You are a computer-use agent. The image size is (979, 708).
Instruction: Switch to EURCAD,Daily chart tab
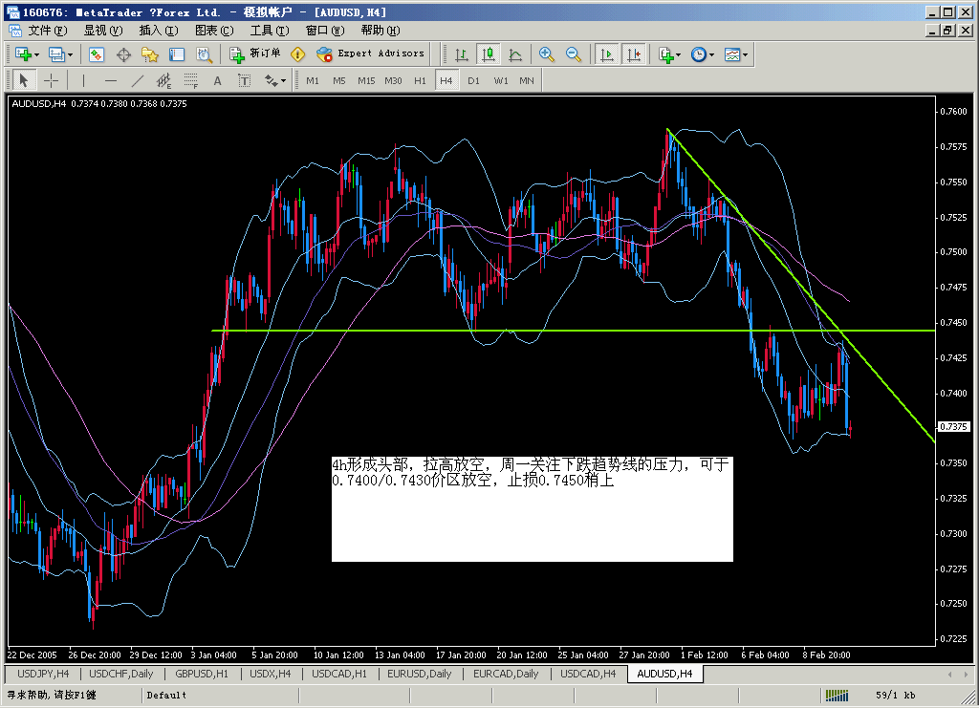click(x=505, y=674)
